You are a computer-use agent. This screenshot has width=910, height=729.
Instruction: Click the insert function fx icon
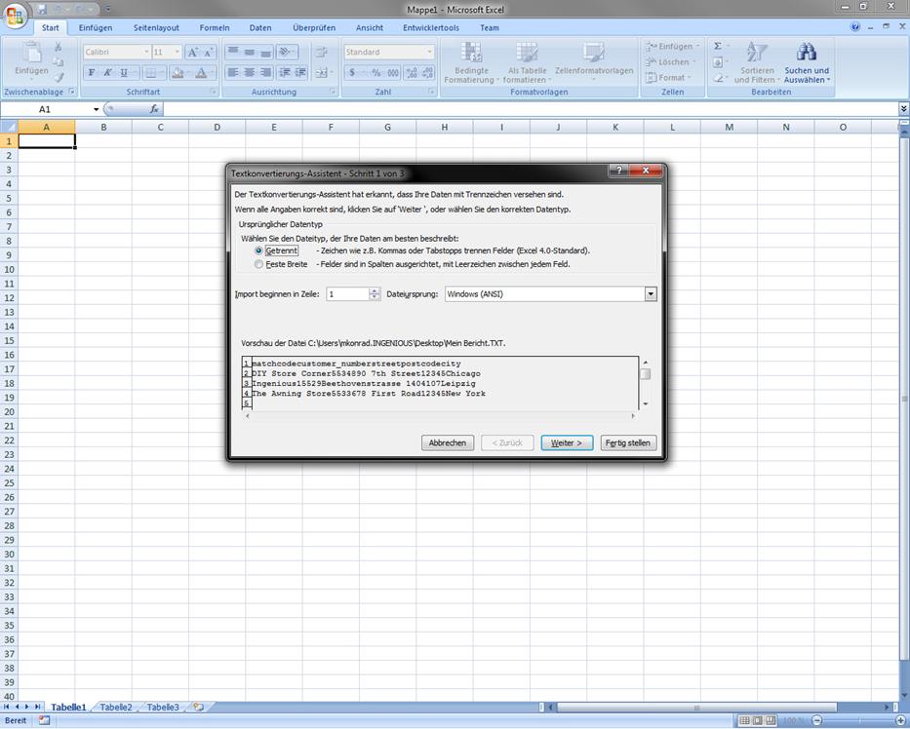154,109
